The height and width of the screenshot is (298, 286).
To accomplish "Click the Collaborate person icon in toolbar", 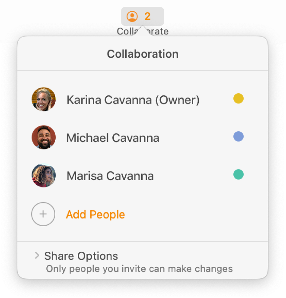I will 132,16.
